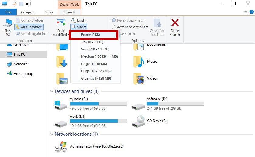Open the Pictures folder icon

(62, 79)
